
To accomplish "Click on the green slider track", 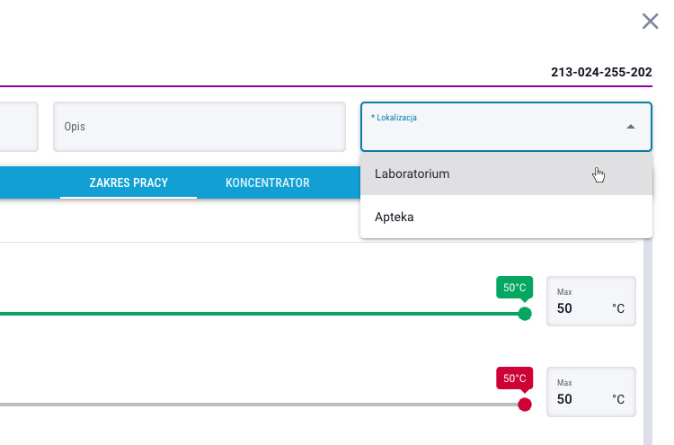I will (258, 314).
